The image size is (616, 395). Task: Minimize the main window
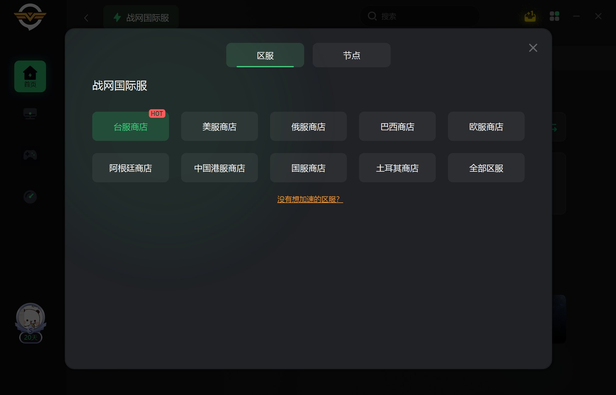576,16
